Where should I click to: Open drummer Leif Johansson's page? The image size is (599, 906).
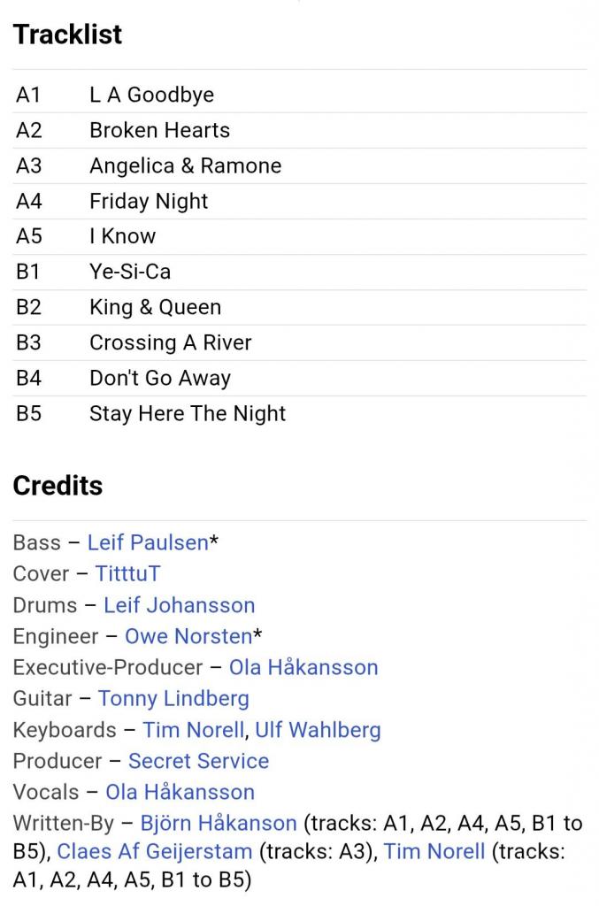(179, 605)
